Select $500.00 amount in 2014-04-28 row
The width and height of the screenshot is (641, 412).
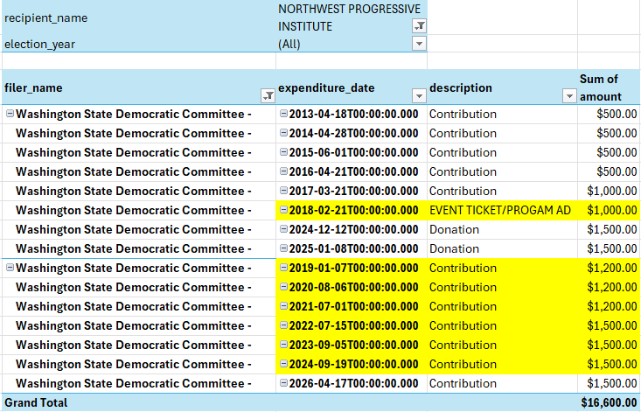click(609, 133)
